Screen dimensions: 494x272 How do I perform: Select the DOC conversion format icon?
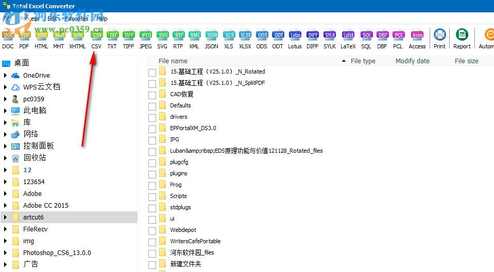(8, 35)
